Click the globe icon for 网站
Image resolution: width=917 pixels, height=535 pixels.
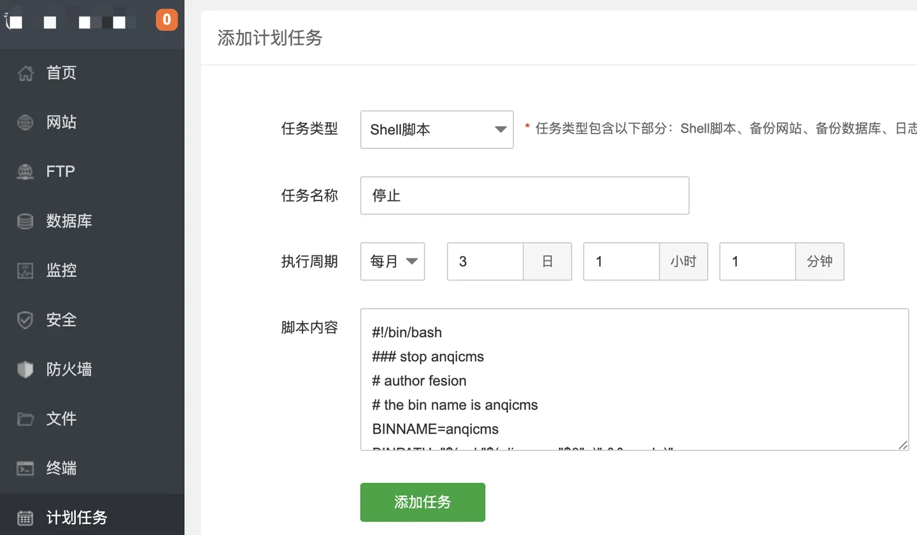25,122
